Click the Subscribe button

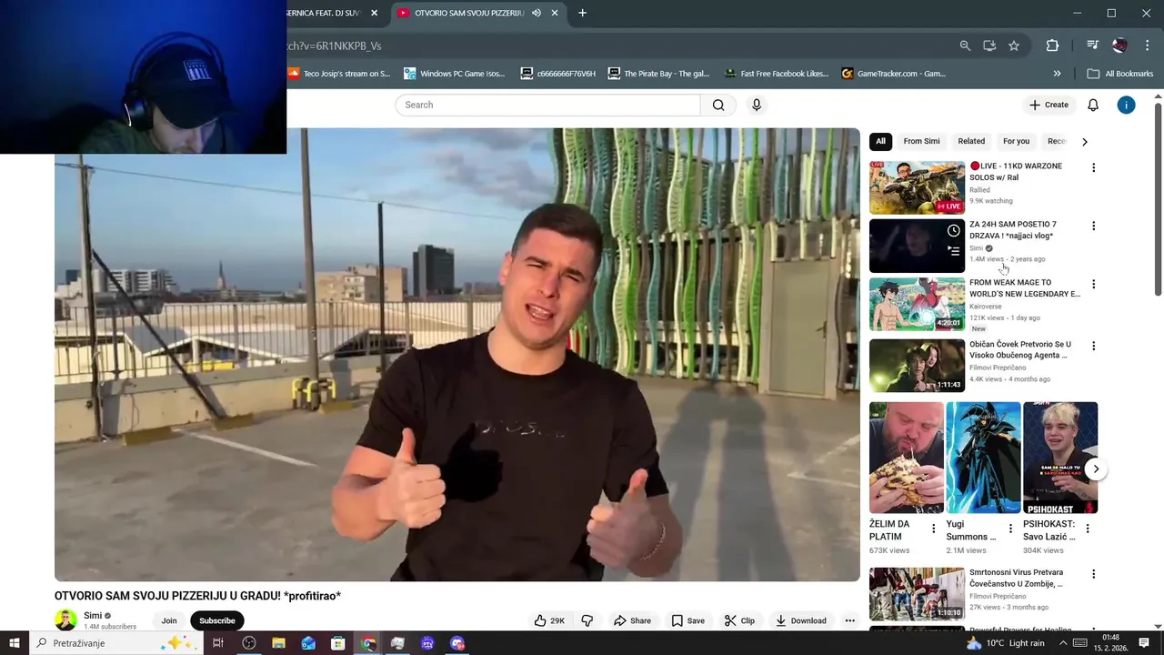pos(216,620)
